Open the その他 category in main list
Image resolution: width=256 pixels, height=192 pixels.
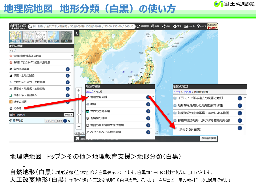[x=40, y=108]
